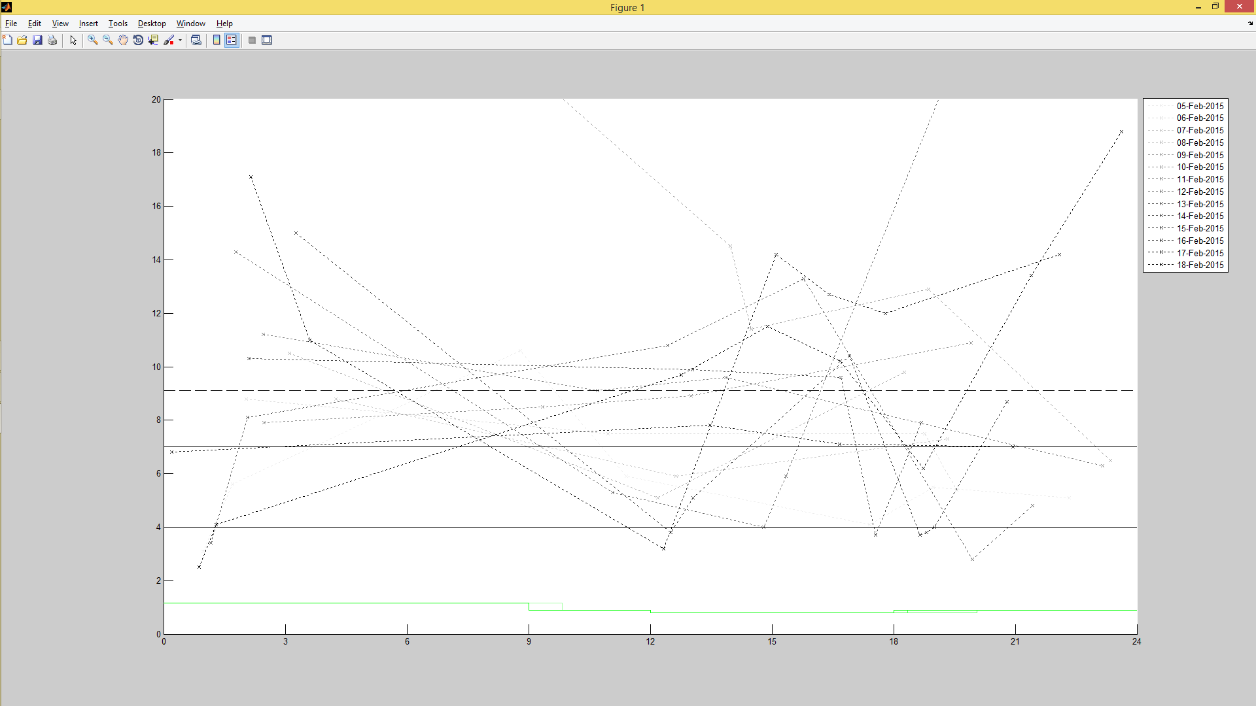Click the New Figure icon

click(7, 41)
